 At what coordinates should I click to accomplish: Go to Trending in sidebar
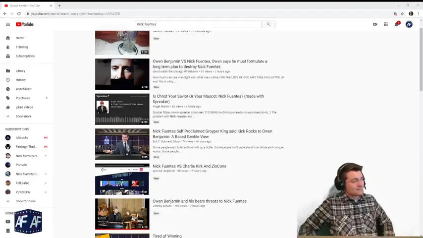pyautogui.click(x=22, y=47)
